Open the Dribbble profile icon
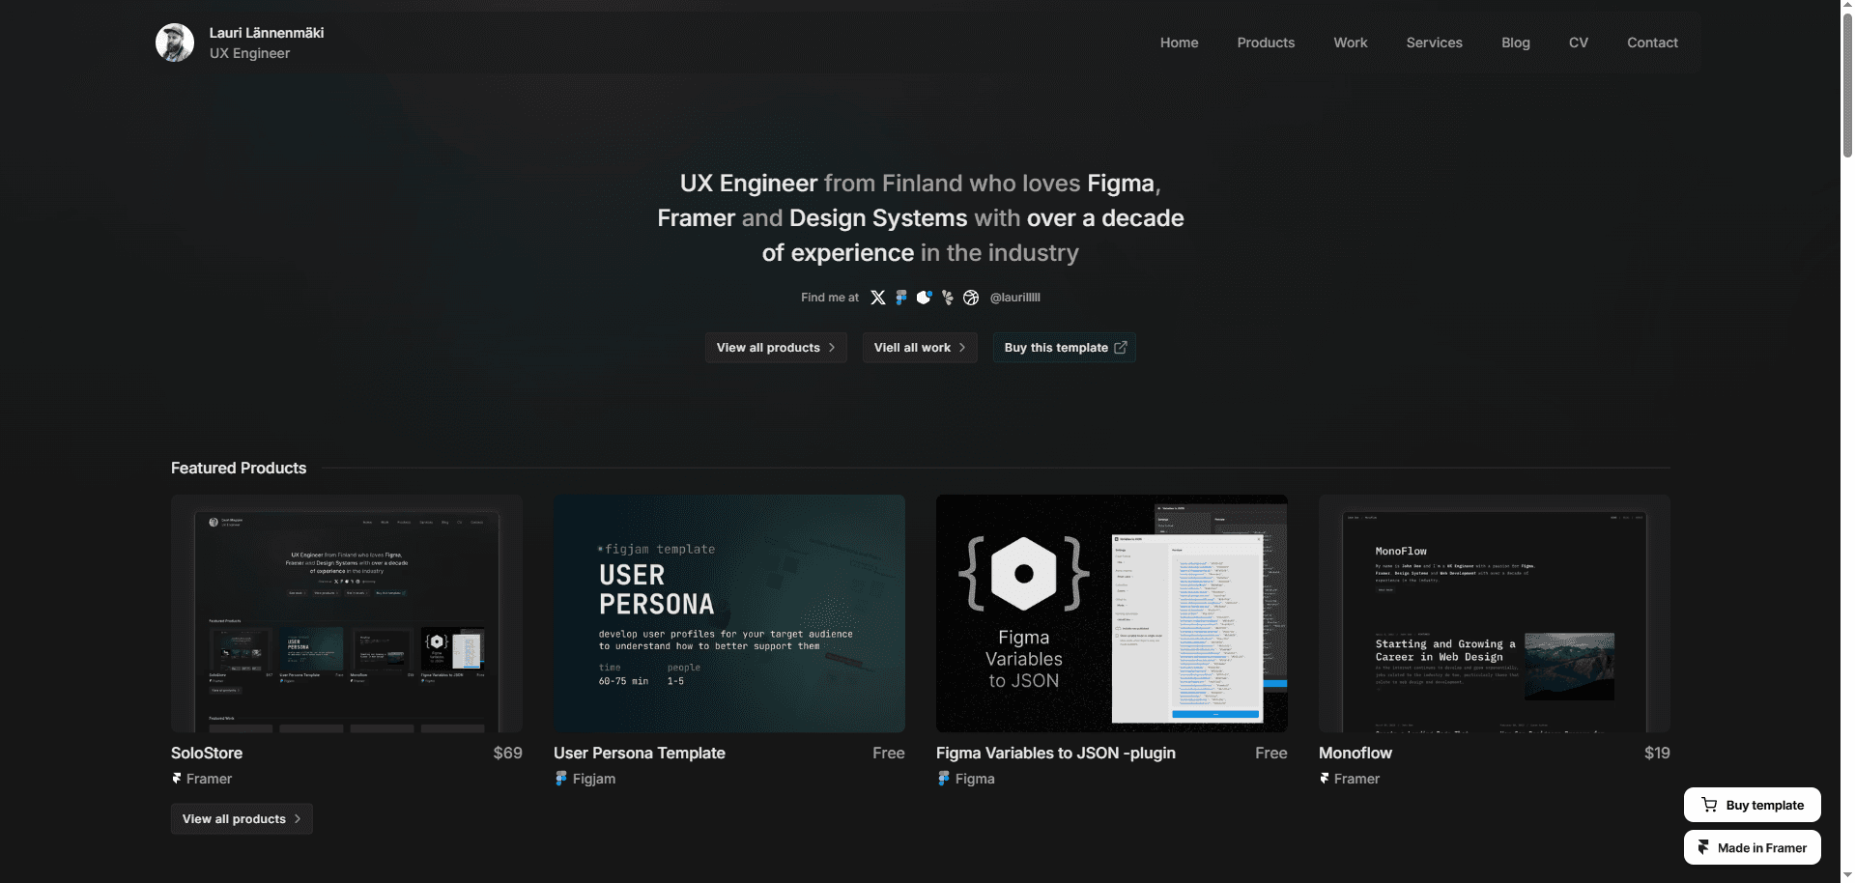Image resolution: width=1855 pixels, height=883 pixels. pos(971,298)
